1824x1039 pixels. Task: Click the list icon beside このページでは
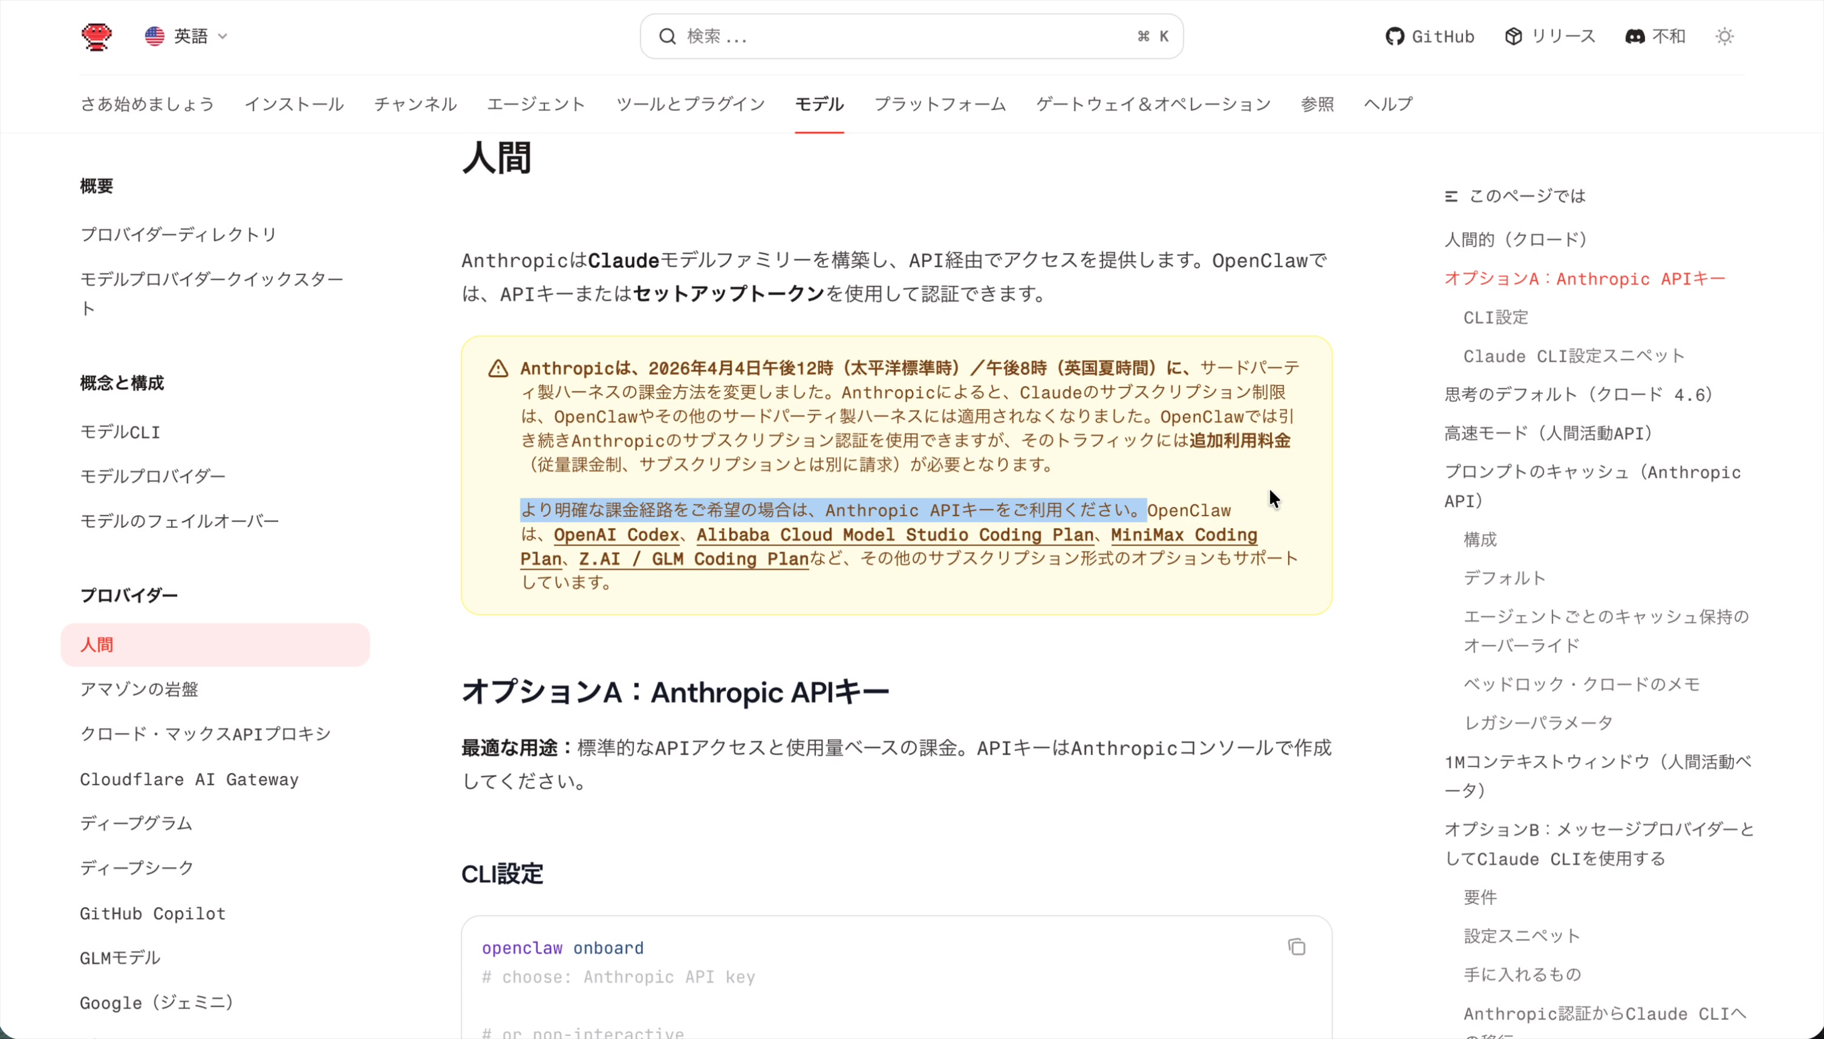click(x=1451, y=195)
